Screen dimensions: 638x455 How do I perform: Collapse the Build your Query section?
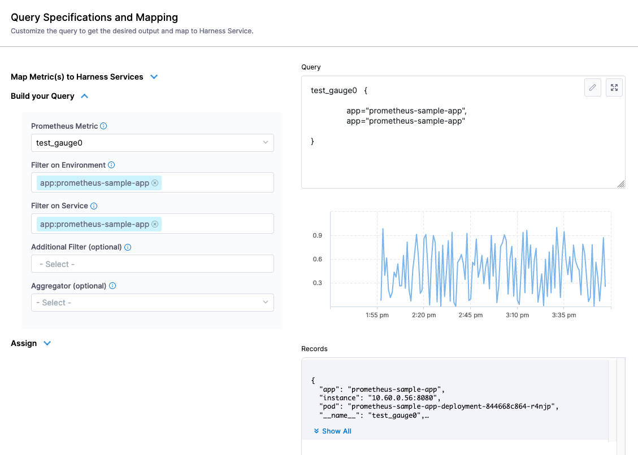pyautogui.click(x=85, y=96)
